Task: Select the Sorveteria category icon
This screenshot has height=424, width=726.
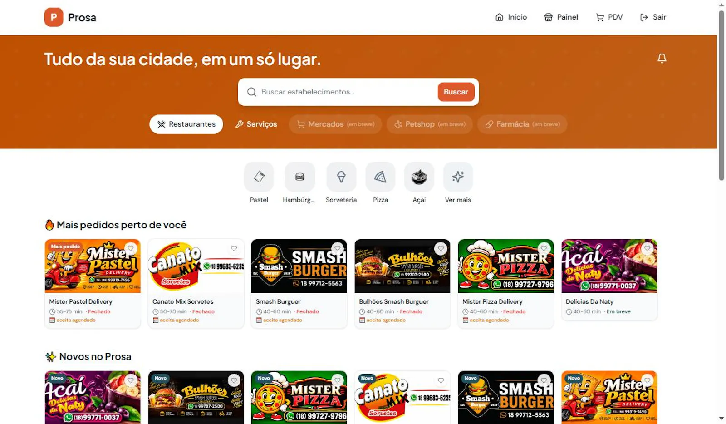Action: (x=341, y=177)
